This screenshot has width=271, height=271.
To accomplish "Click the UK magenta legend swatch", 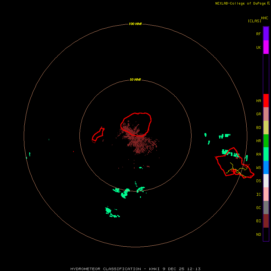I will click(x=266, y=47).
